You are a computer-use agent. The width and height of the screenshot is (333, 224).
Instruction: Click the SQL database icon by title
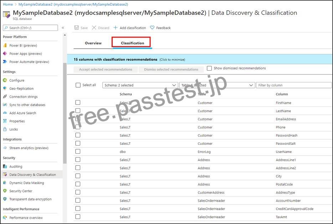6,15
